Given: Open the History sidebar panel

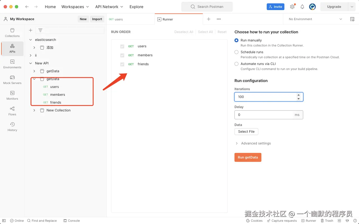Looking at the screenshot, I should pyautogui.click(x=12, y=127).
